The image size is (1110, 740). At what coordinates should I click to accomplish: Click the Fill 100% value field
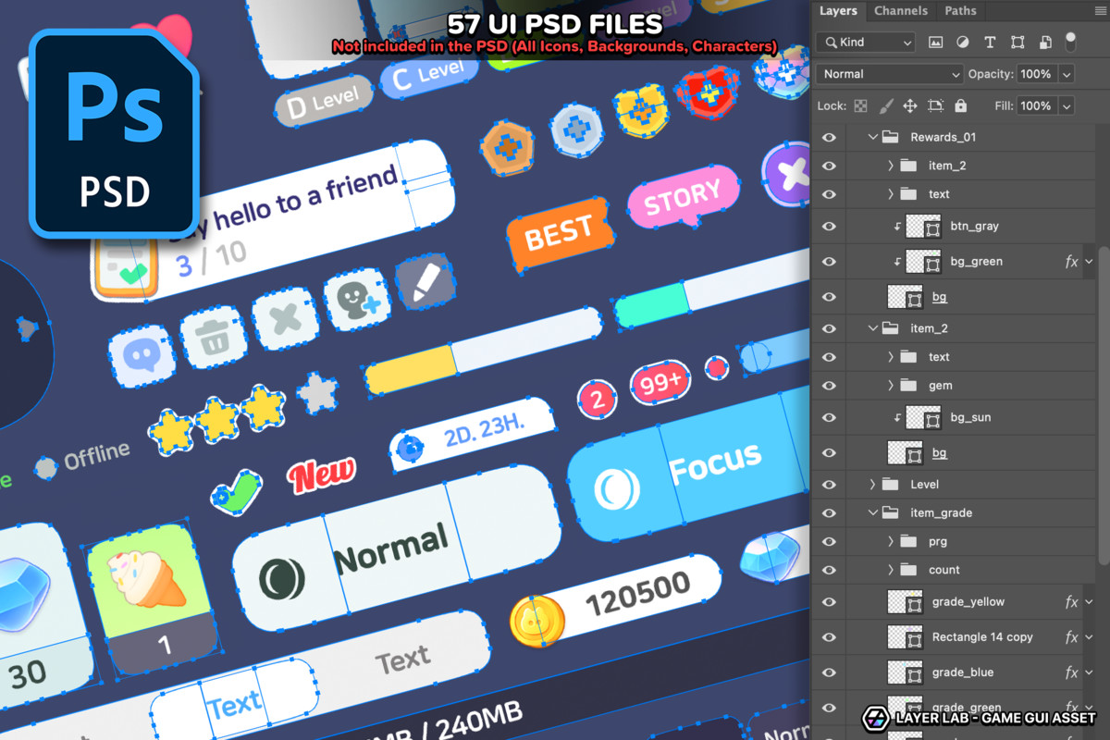click(1037, 105)
